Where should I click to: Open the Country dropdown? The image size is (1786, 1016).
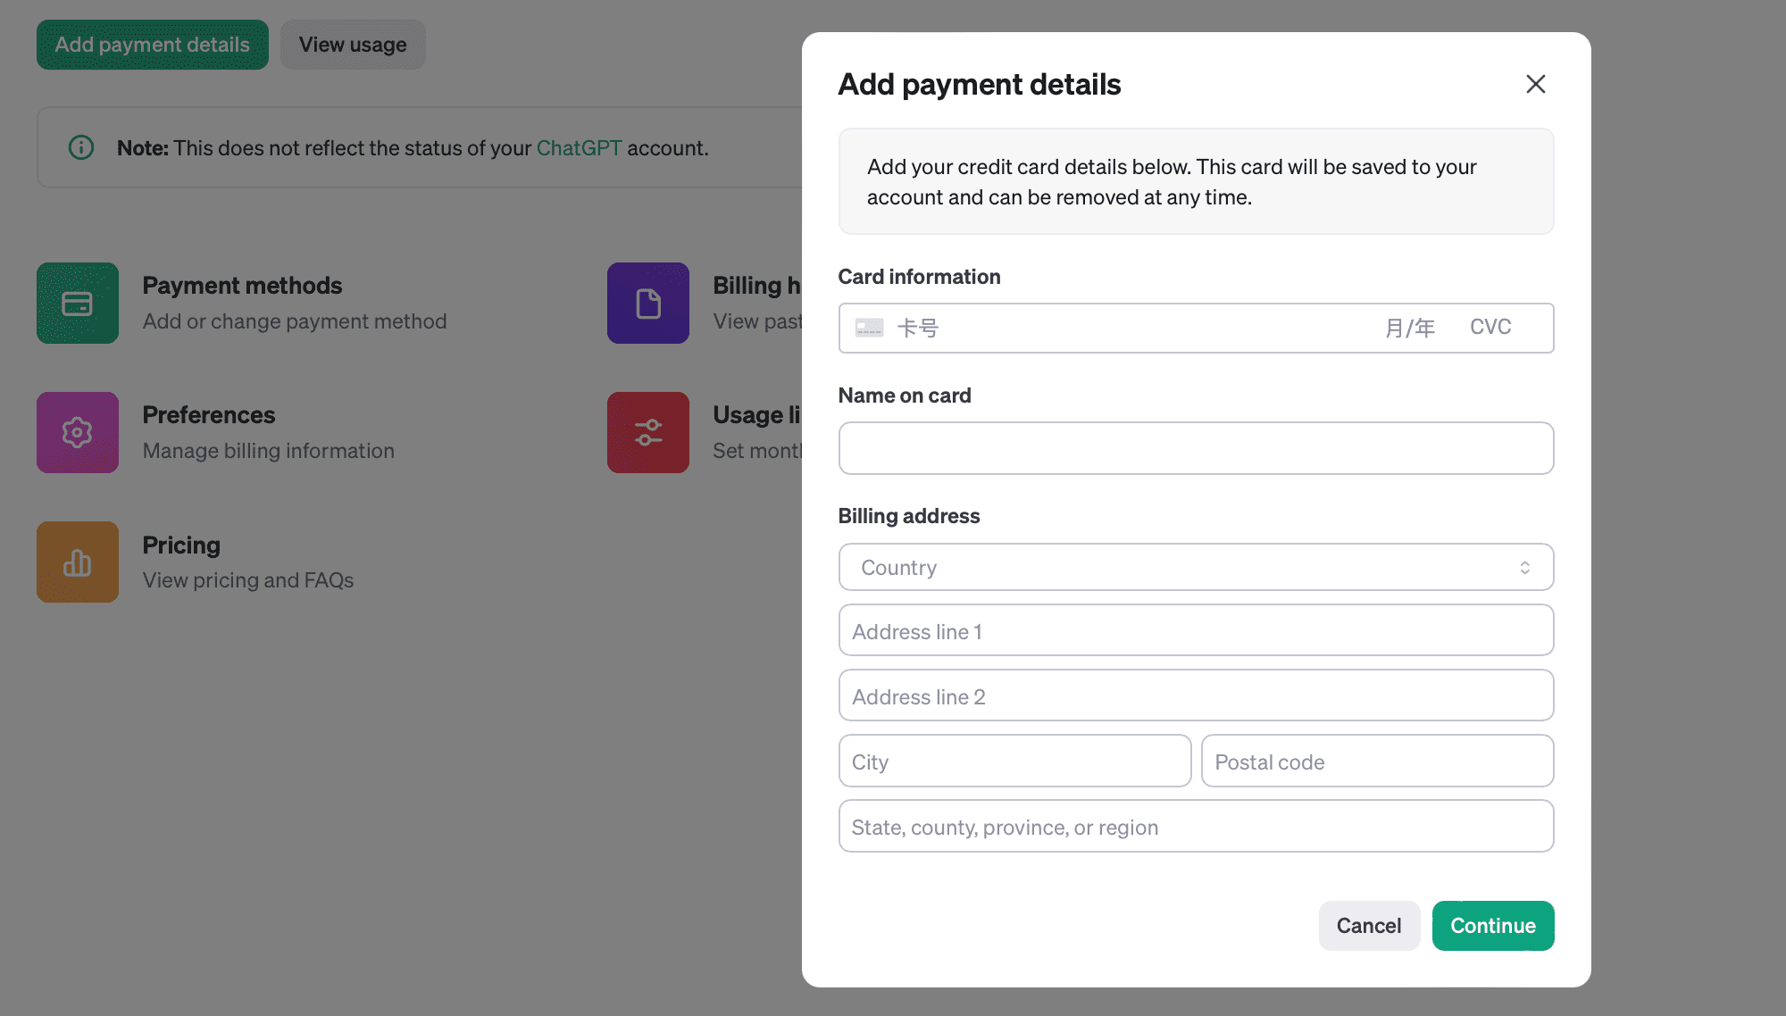1197,567
